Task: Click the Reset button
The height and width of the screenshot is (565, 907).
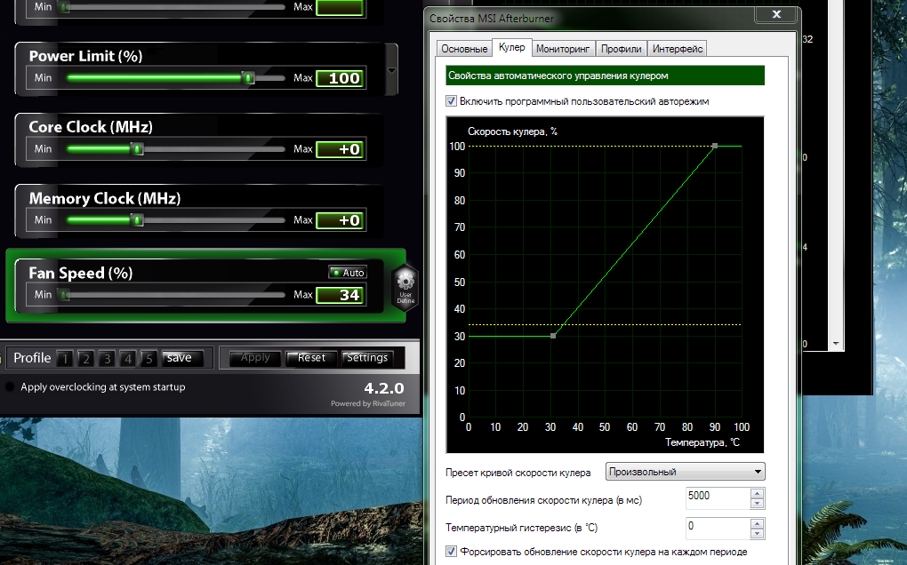Action: point(312,358)
